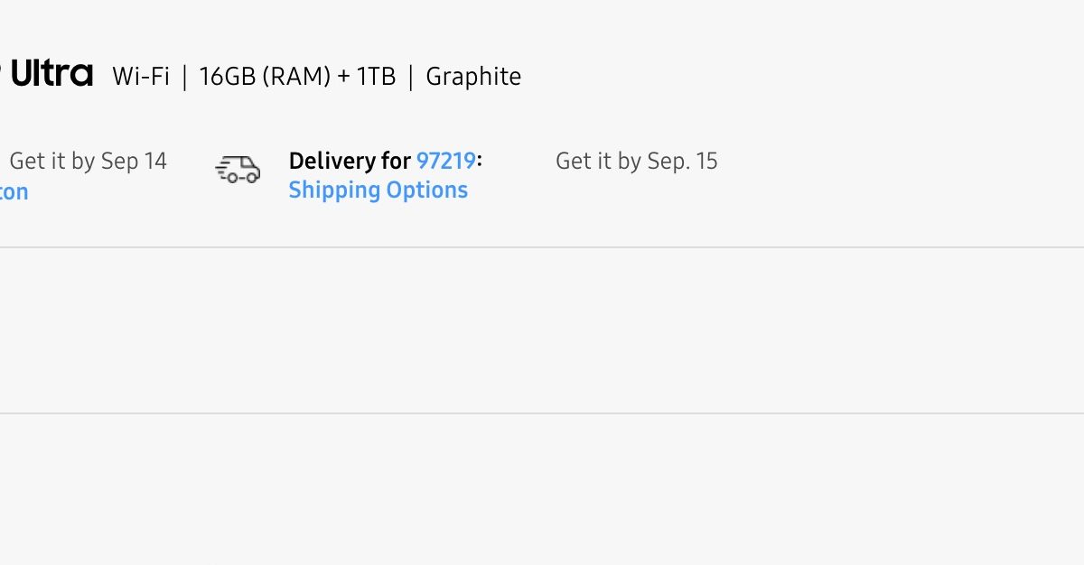This screenshot has height=565, width=1084.
Task: Click empty section between the two dividers
Action: pyautogui.click(x=542, y=330)
